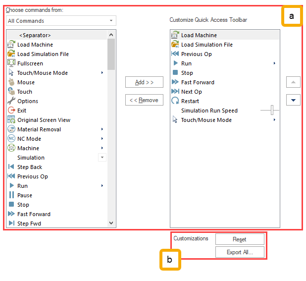Viewport: 306px width, 281px height.
Task: Select Load Simulation File in right list
Action: click(x=206, y=45)
